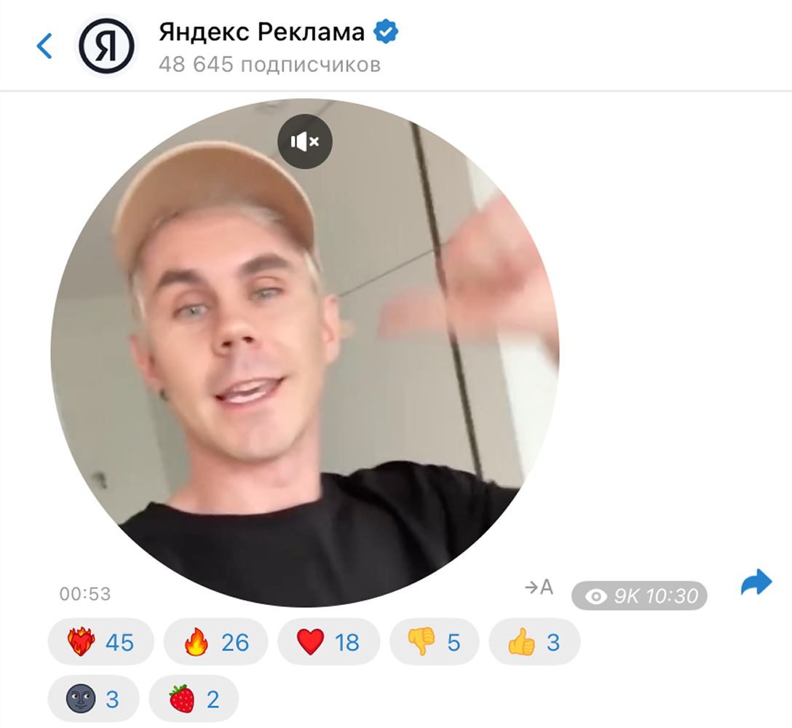Image resolution: width=792 pixels, height=728 pixels.
Task: Click the verified checkmark badge
Action: point(386,31)
